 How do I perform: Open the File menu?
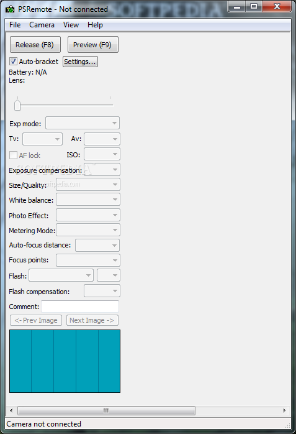click(x=15, y=25)
